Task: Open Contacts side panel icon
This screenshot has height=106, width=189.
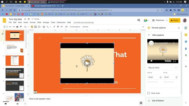Action: 186,48
